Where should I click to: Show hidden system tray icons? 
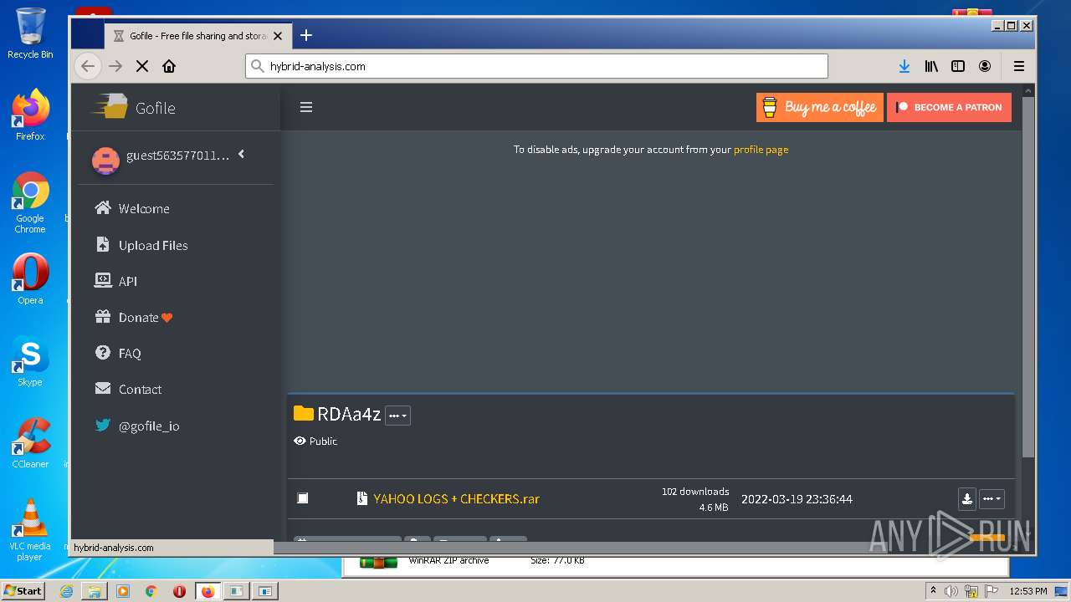[933, 591]
